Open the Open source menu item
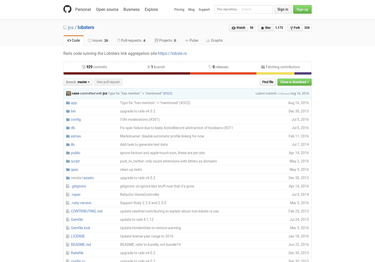375x262 pixels. pyautogui.click(x=107, y=9)
